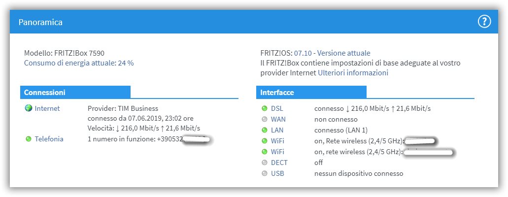Viewport: 508px width, 197px height.
Task: Click the gray DECT status LED
Action: coord(265,163)
